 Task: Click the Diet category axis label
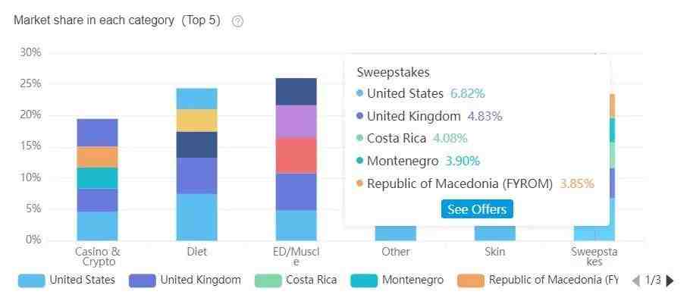point(196,252)
